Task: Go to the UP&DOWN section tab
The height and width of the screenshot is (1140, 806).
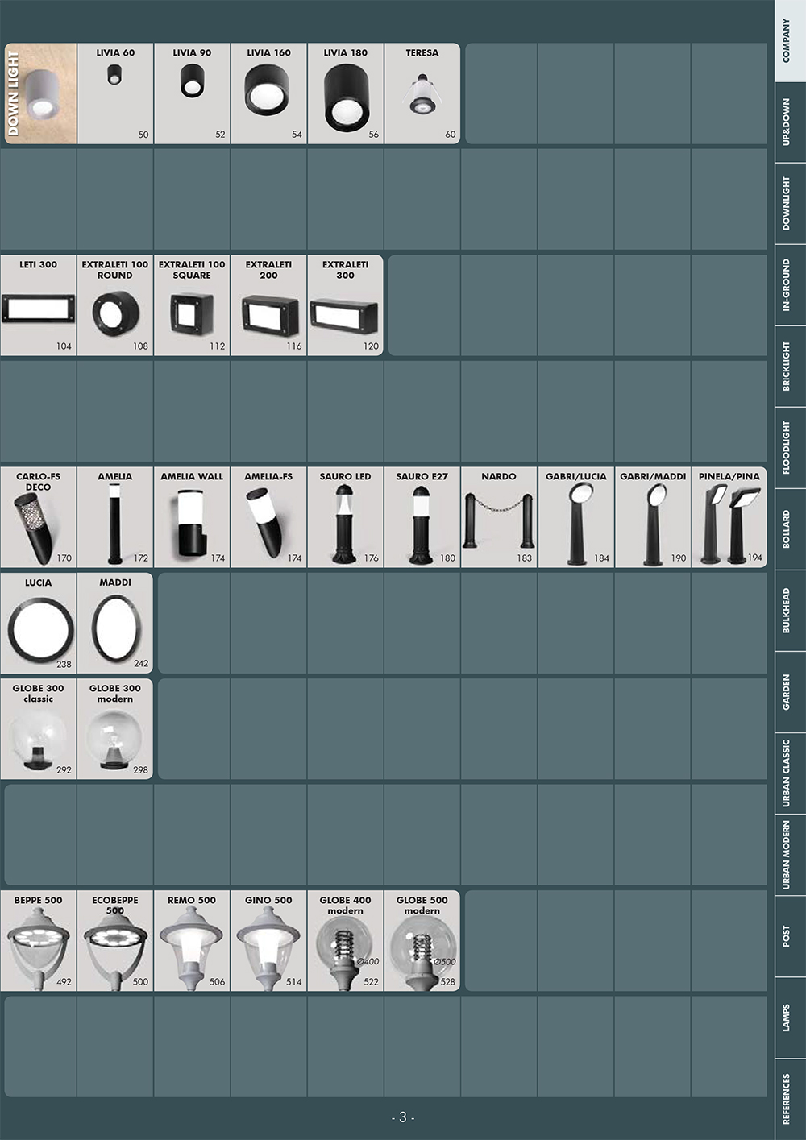Action: point(790,122)
